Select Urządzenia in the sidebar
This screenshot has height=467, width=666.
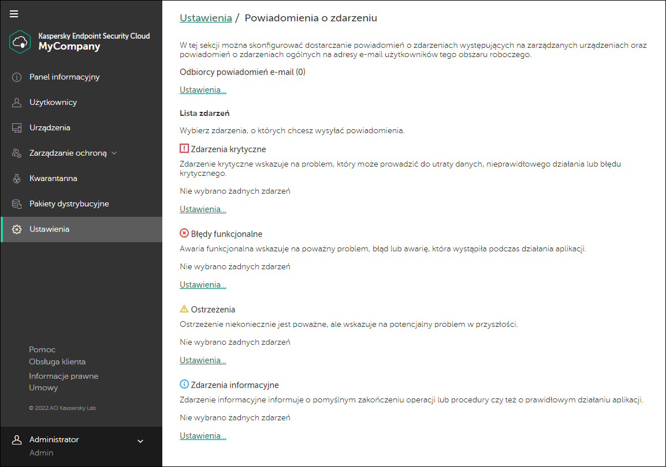coord(50,128)
